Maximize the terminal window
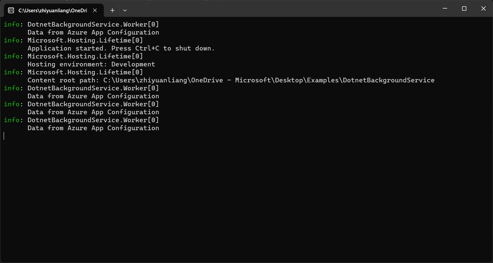Image resolution: width=493 pixels, height=263 pixels. pos(464,9)
